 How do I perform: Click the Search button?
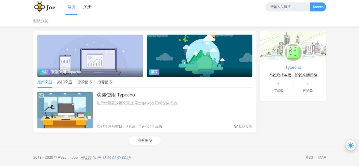click(x=318, y=7)
